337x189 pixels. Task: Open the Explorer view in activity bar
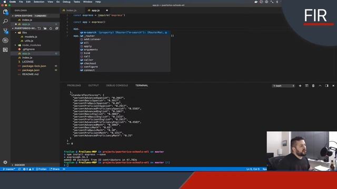tap(5, 12)
